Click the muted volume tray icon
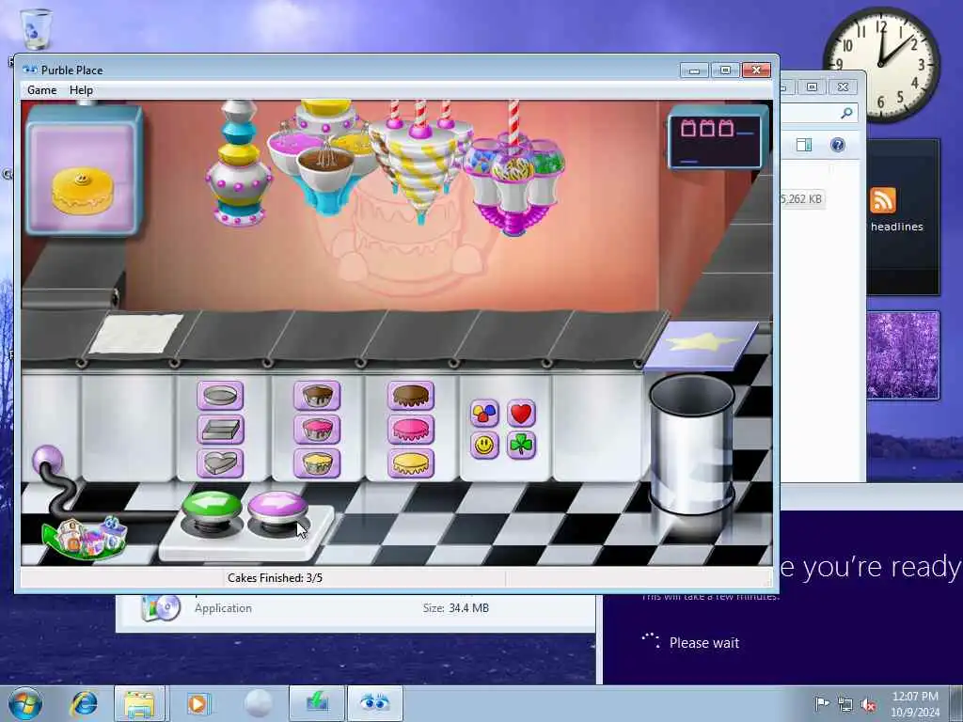 [868, 704]
